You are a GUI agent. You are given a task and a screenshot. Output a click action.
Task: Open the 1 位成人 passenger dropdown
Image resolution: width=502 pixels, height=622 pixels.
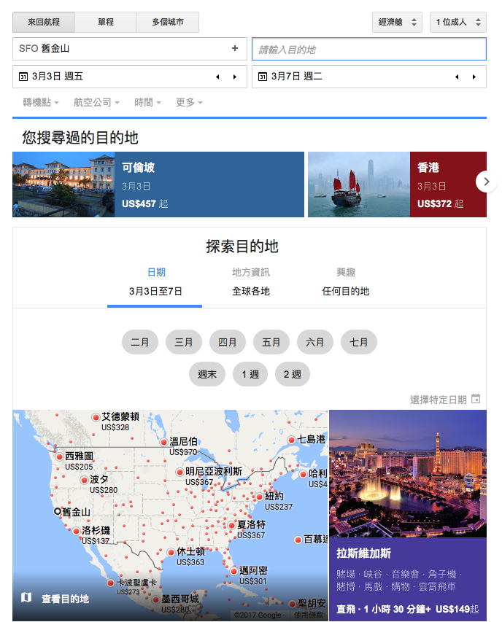pyautogui.click(x=458, y=22)
